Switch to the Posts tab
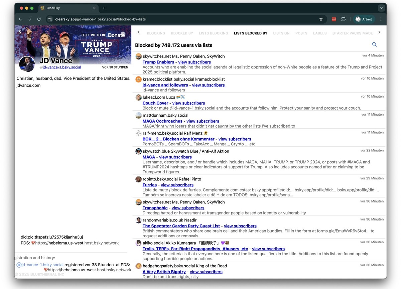This screenshot has height=289, width=401. [x=301, y=33]
